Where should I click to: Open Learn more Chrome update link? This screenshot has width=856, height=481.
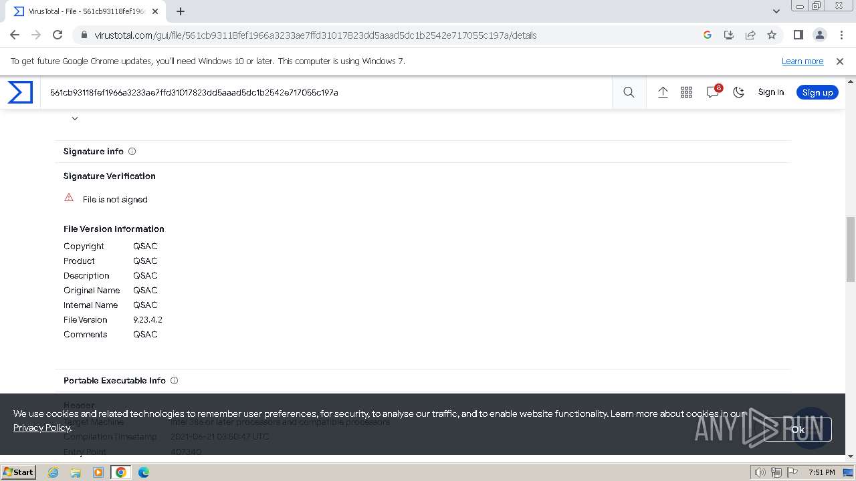point(802,61)
